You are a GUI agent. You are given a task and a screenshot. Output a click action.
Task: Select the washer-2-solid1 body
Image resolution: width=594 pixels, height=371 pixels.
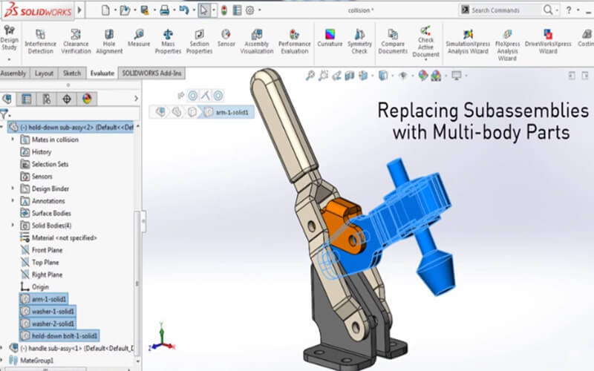pyautogui.click(x=48, y=324)
